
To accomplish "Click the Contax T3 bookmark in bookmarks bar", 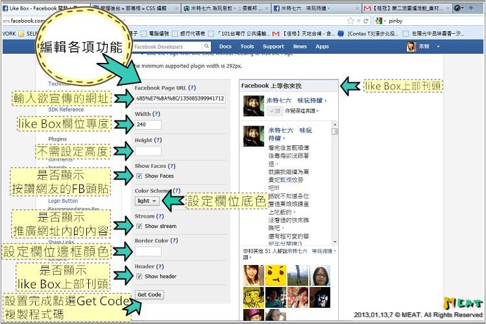I will (x=369, y=34).
